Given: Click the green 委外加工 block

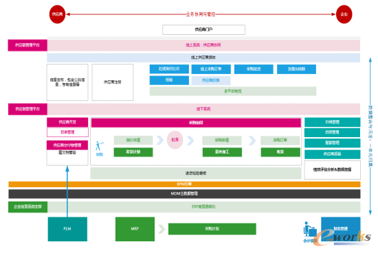Looking at the screenshot, I should click(x=222, y=152).
